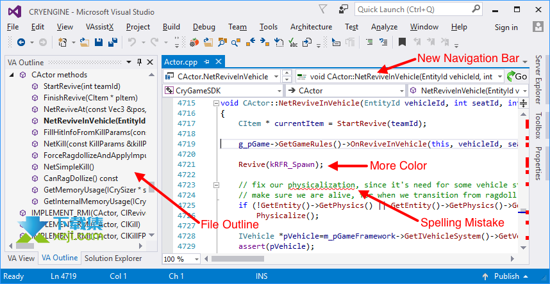Click the Redo arrow icon
The width and height of the screenshot is (550, 284).
154,42
